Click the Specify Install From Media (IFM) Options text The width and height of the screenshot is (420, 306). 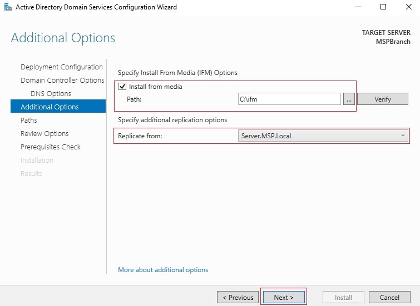pyautogui.click(x=177, y=73)
